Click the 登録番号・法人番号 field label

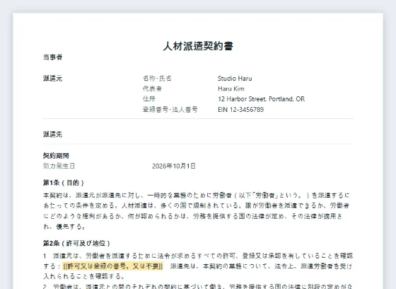170,110
